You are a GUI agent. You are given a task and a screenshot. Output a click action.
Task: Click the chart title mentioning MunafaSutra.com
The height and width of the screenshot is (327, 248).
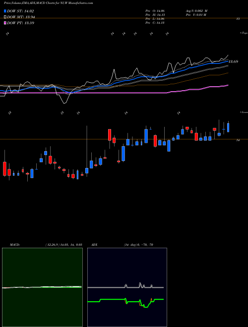pyautogui.click(x=49, y=3)
